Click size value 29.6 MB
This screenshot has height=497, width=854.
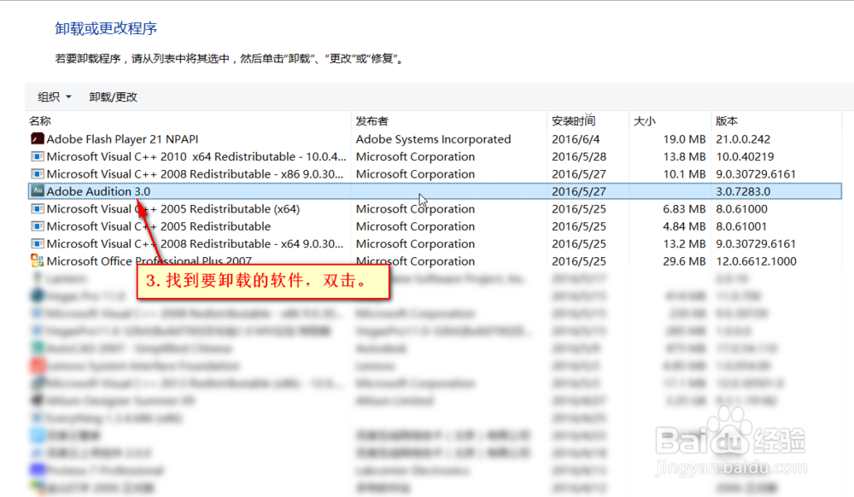[x=684, y=260]
